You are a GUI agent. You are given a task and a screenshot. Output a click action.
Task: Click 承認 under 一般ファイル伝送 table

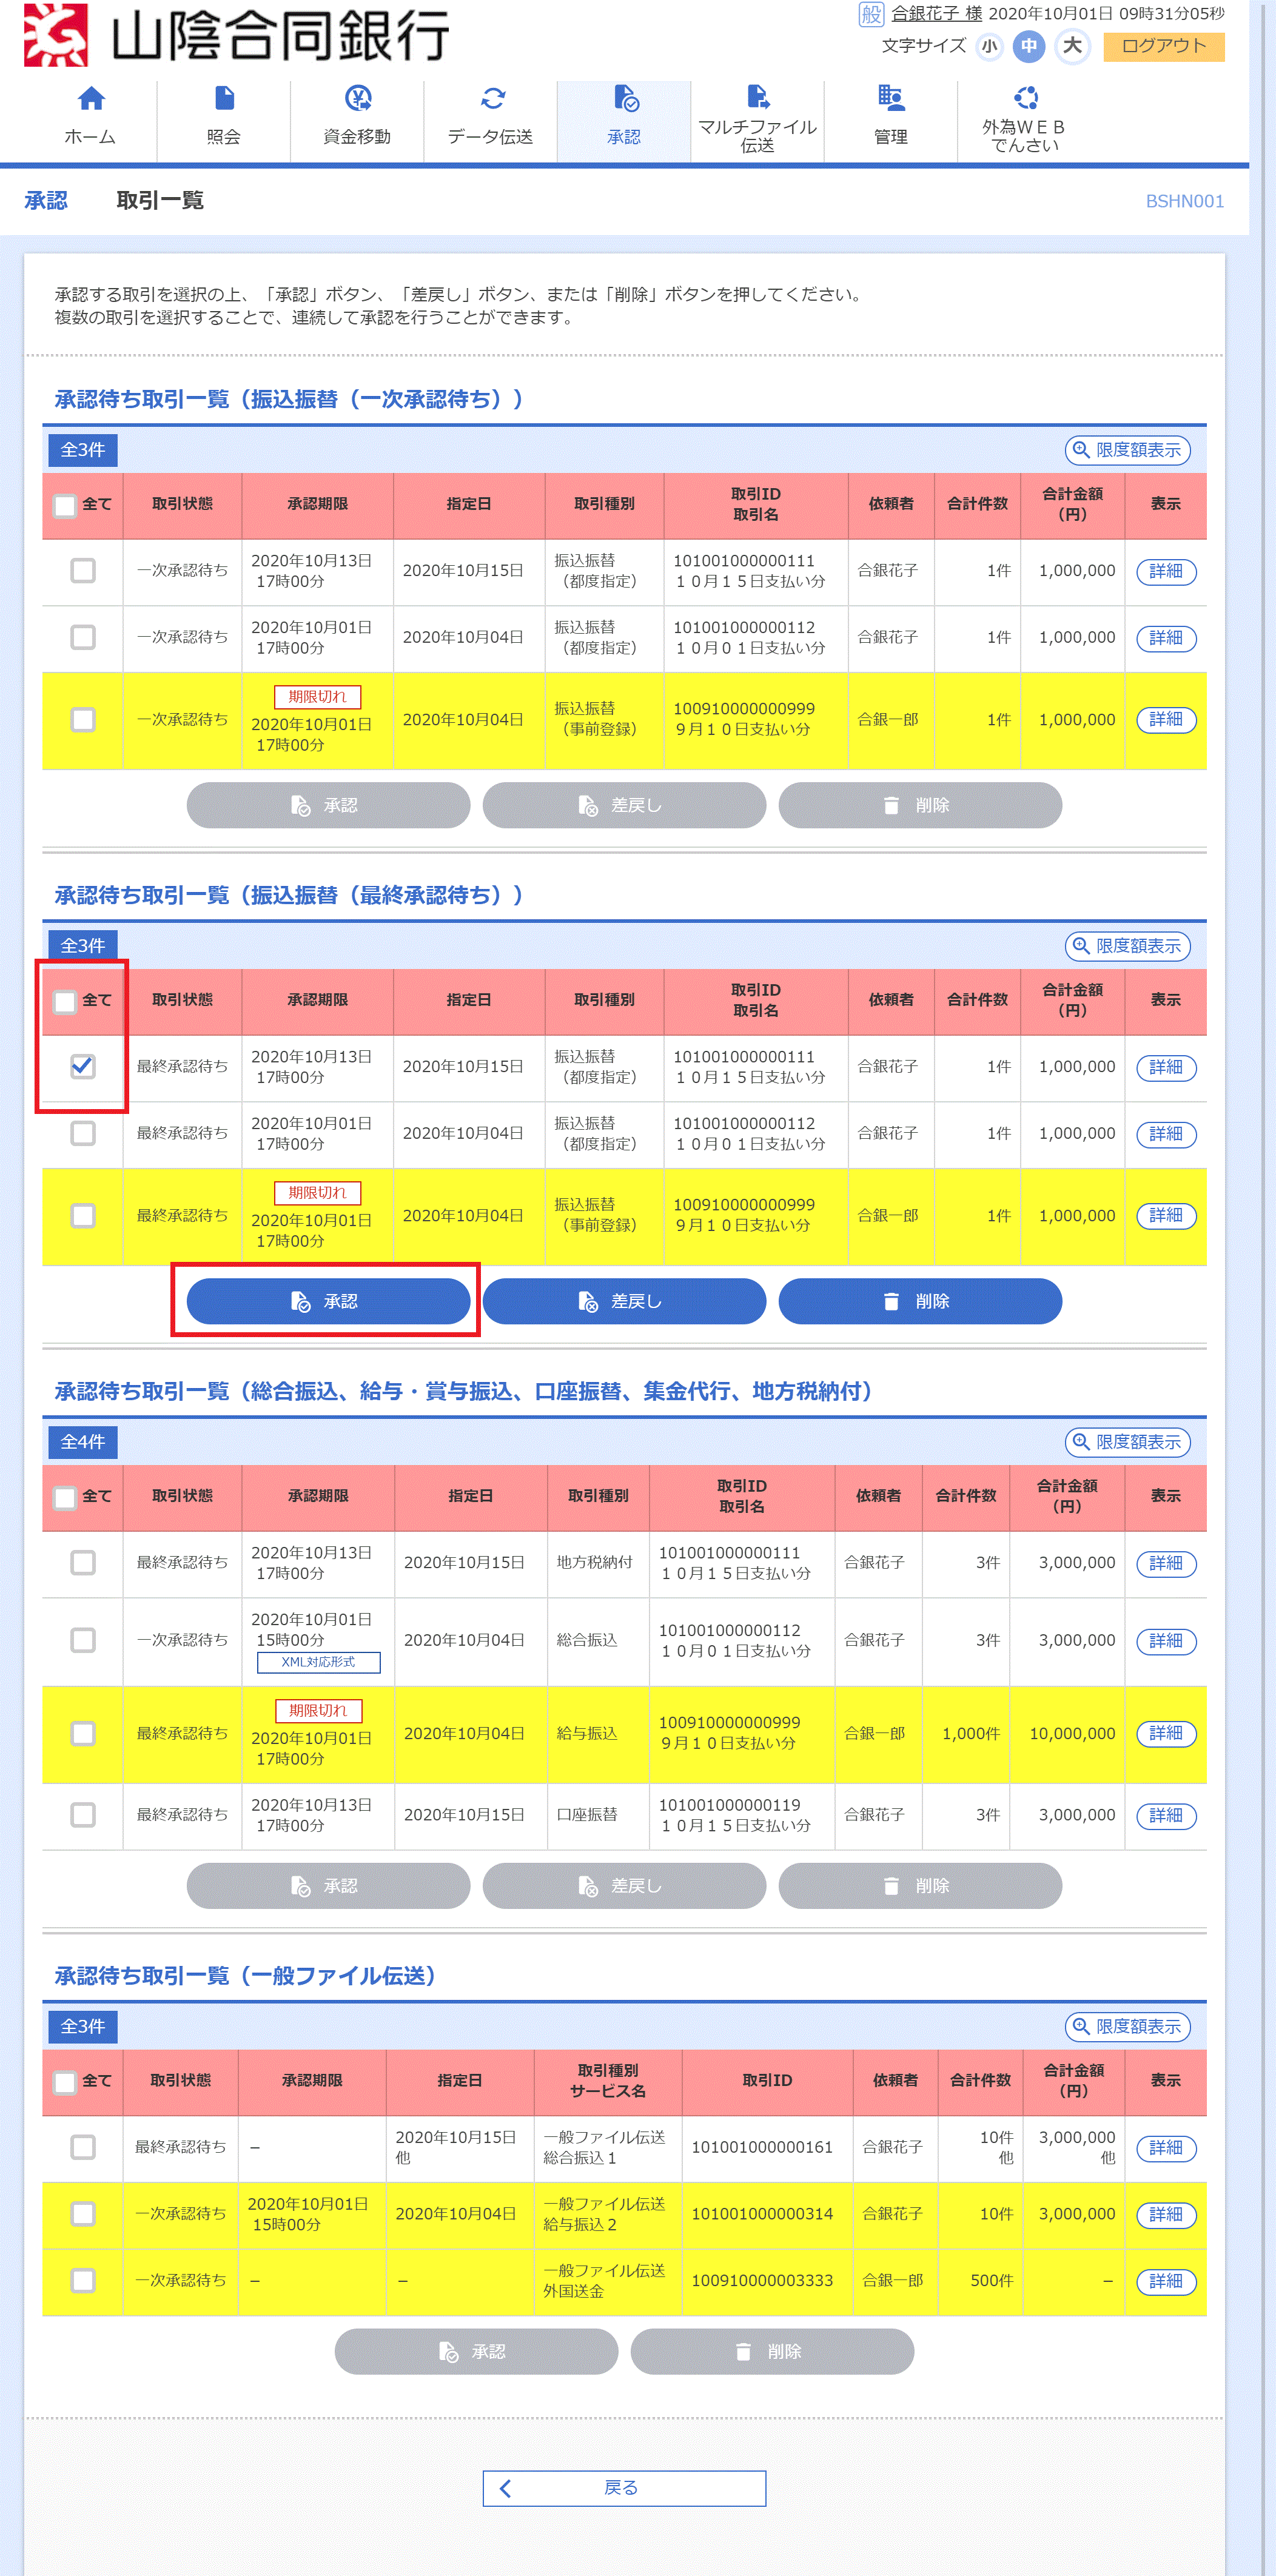[x=476, y=2352]
